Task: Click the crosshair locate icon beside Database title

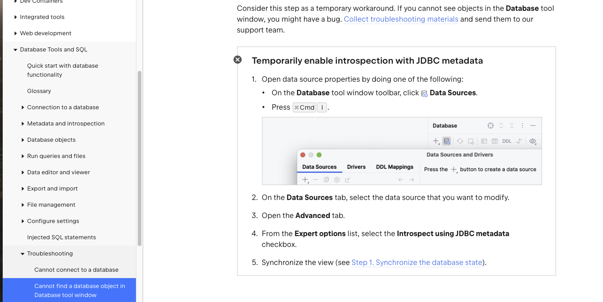Action: coord(491,125)
